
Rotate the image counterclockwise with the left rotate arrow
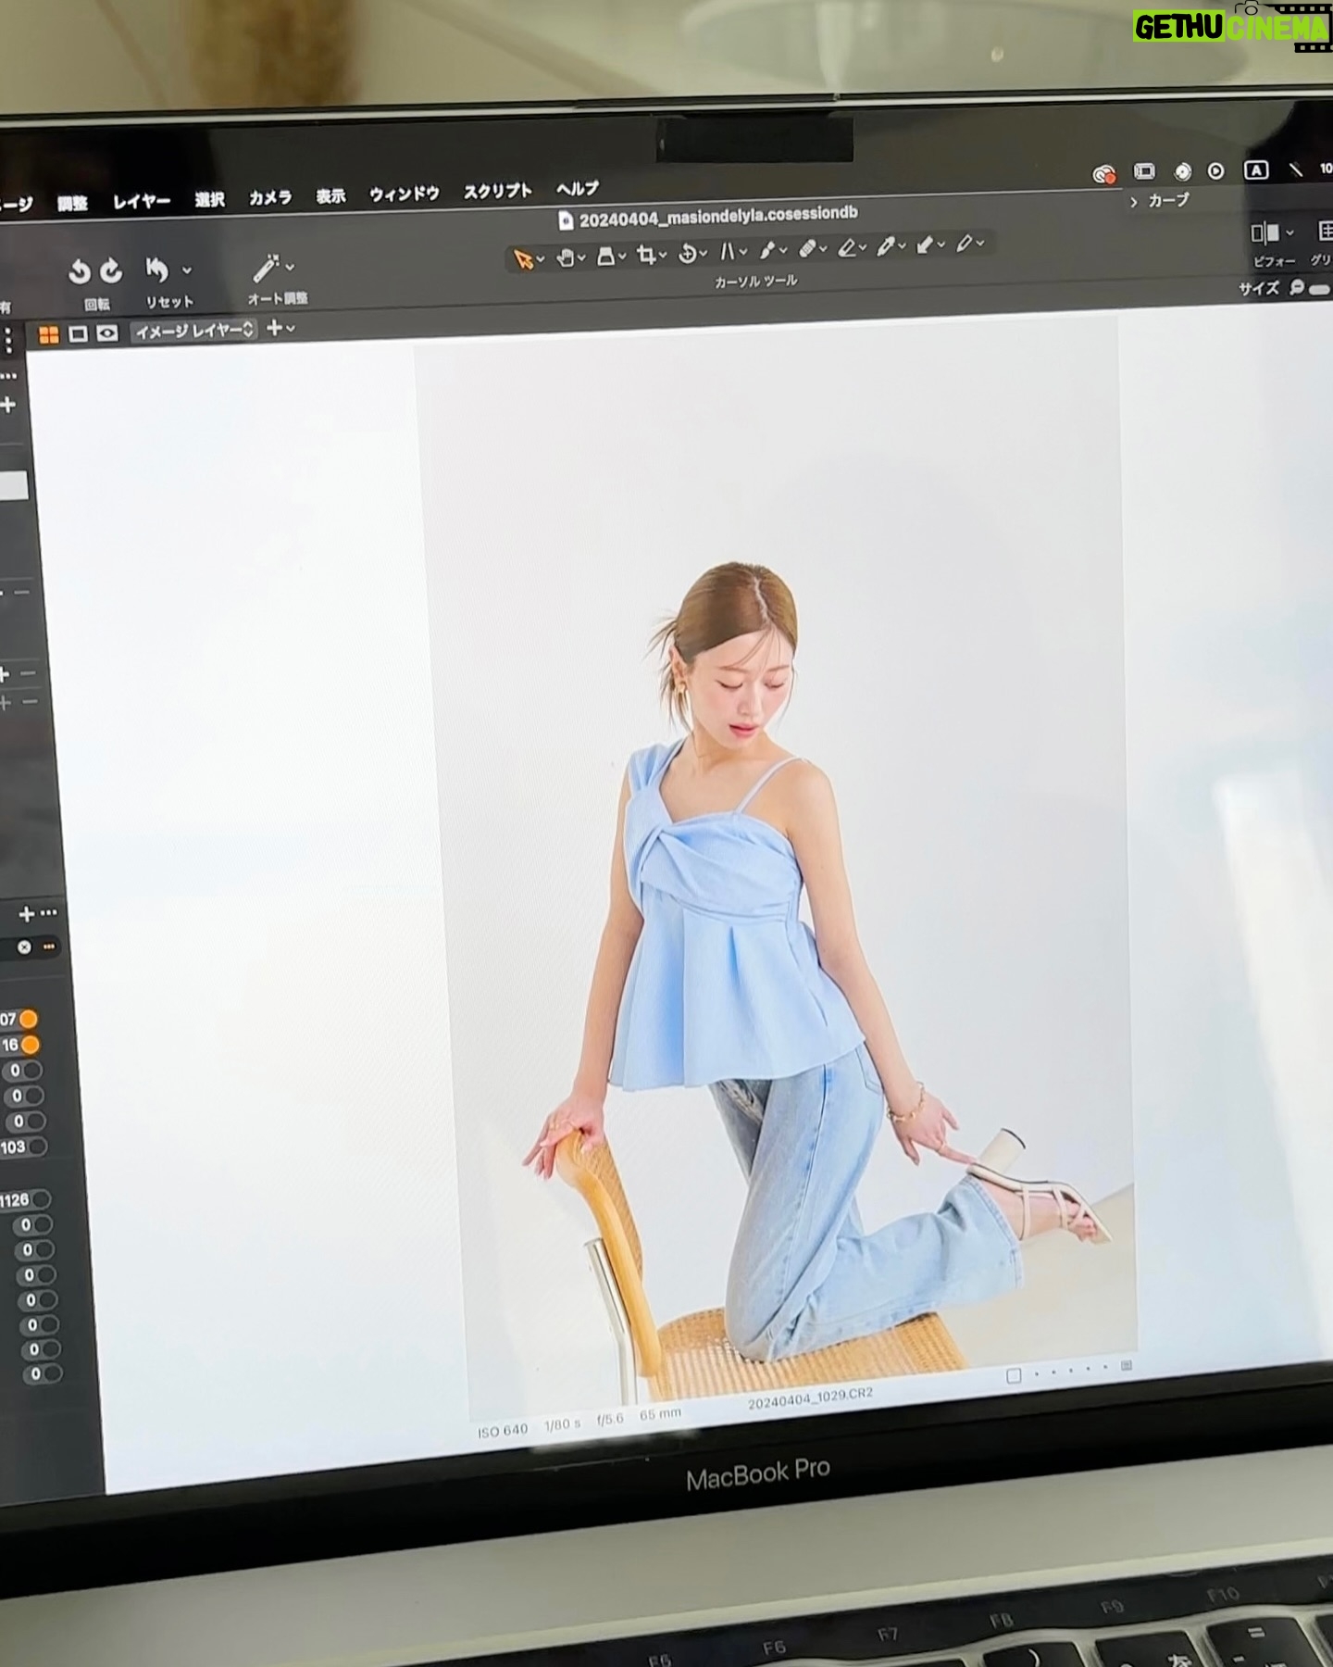point(80,272)
